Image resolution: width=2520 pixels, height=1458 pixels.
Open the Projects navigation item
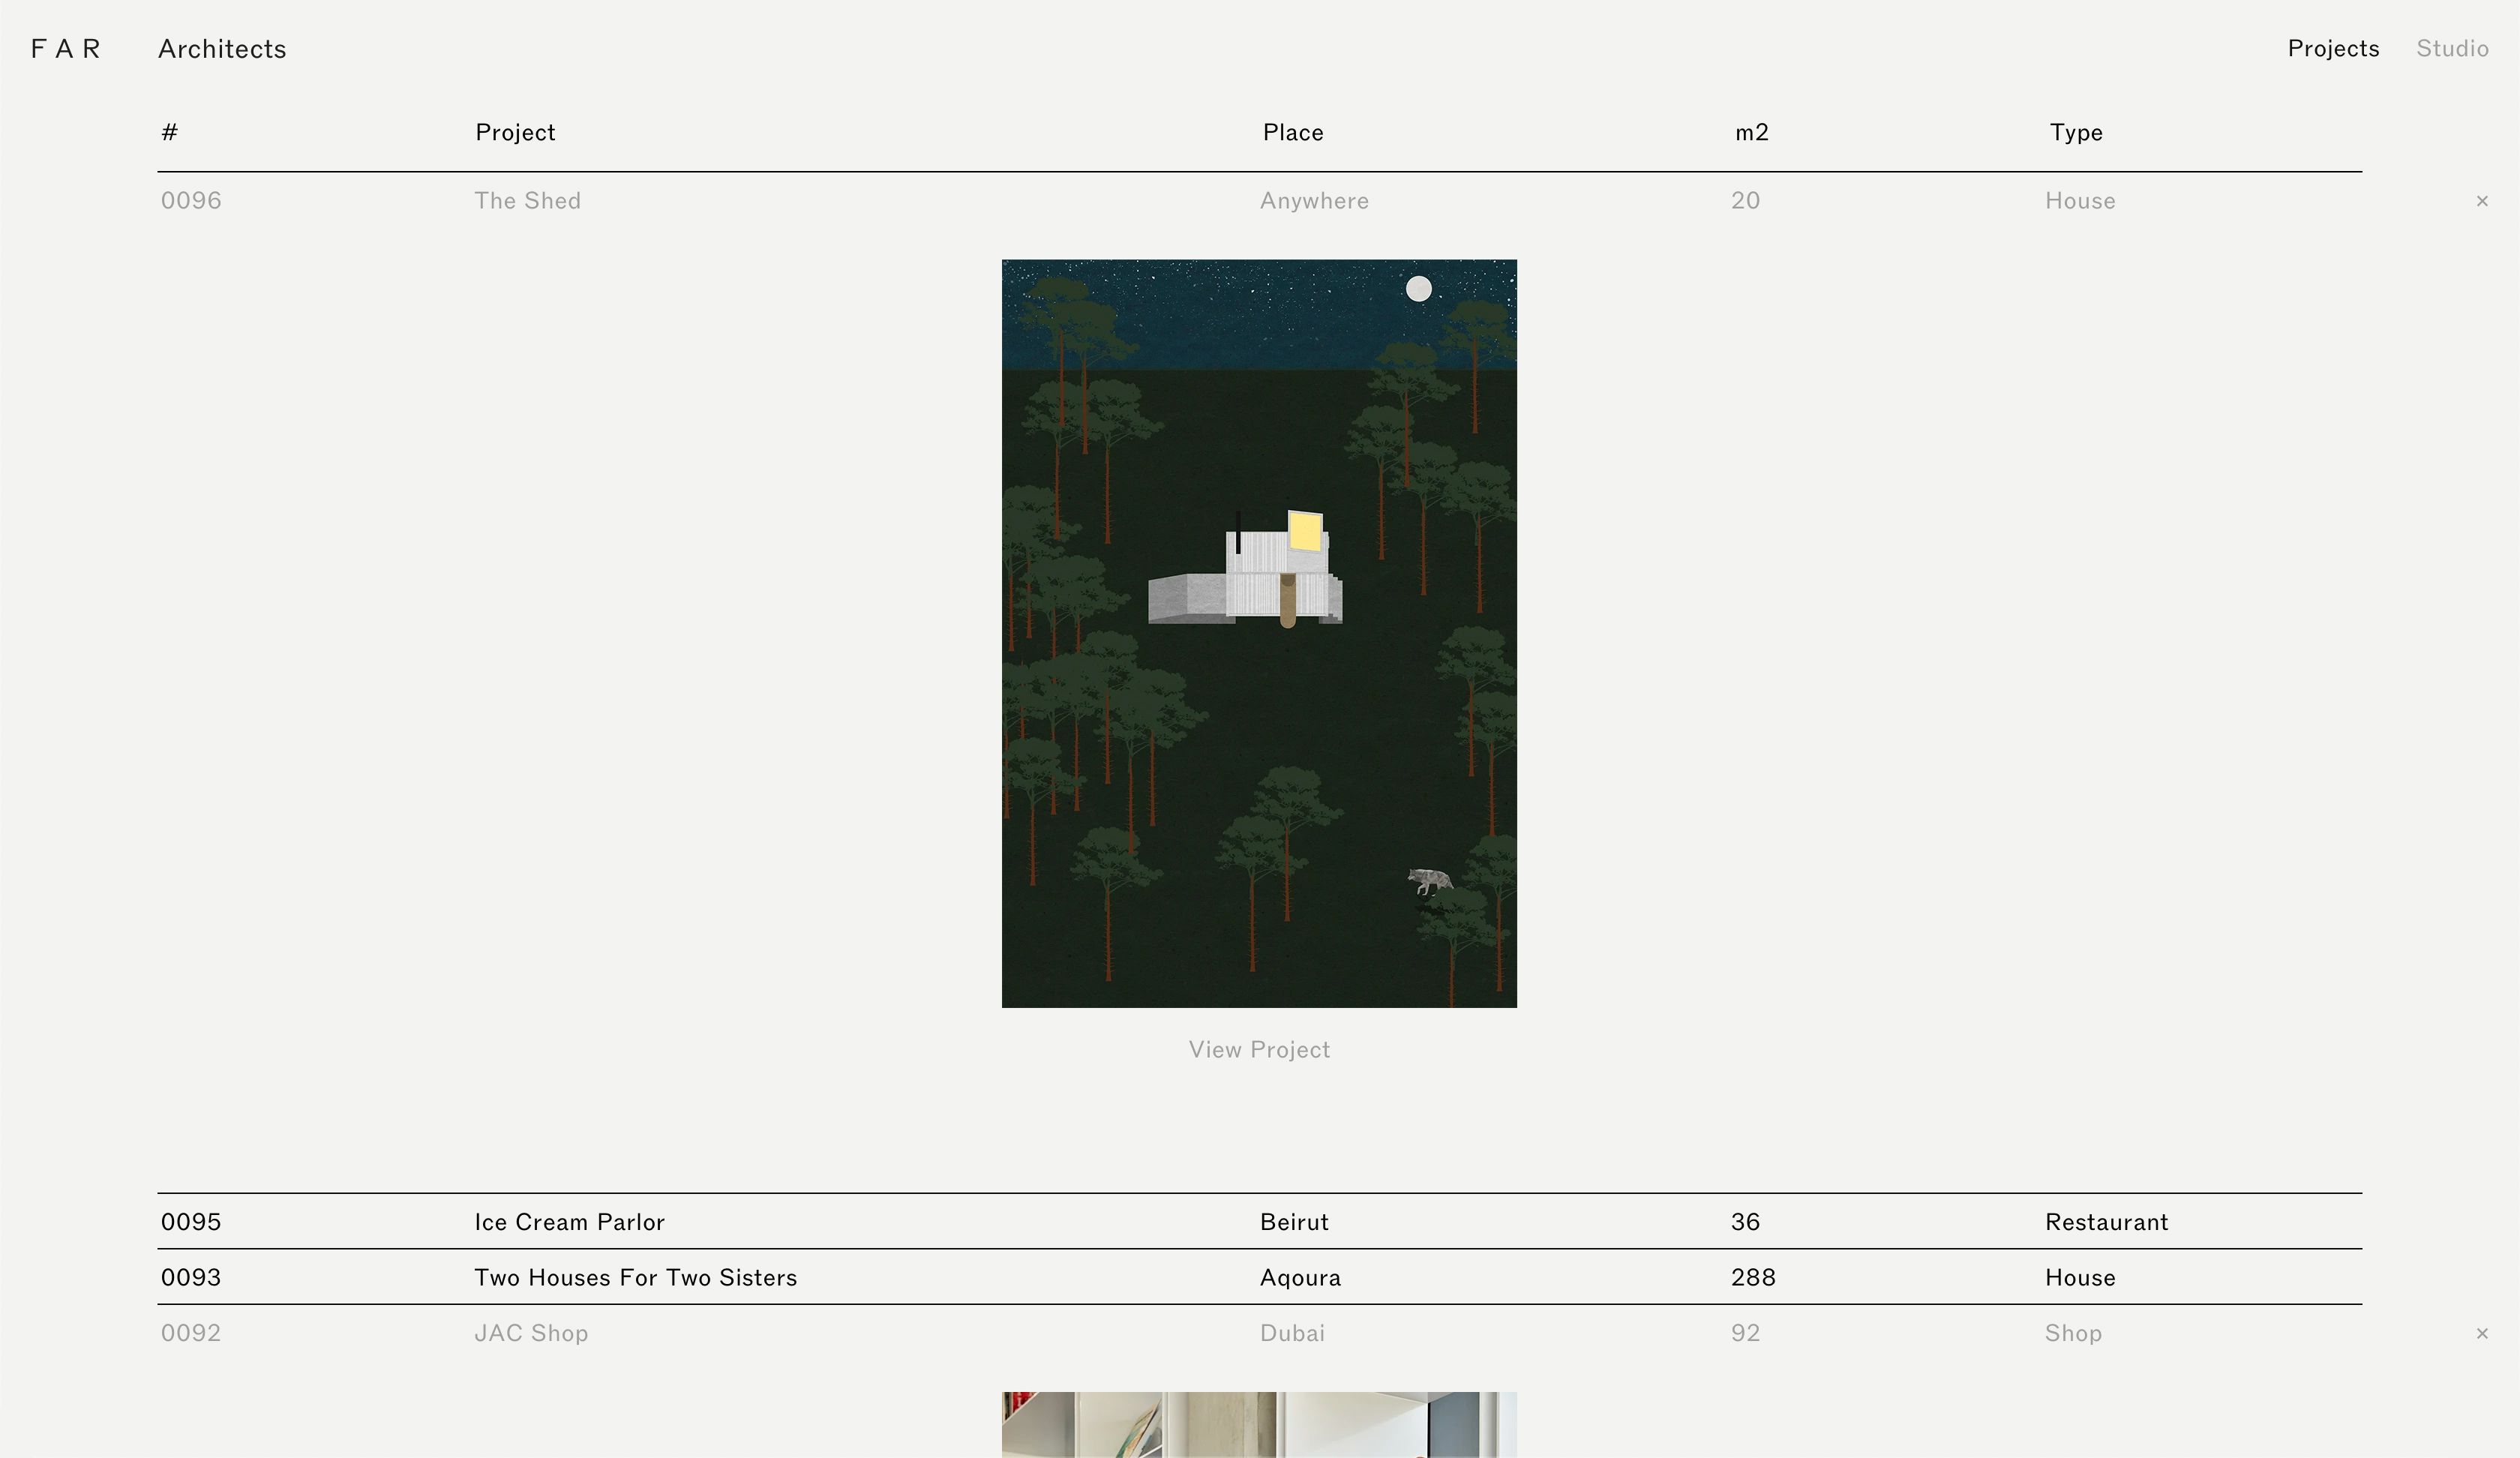pos(2332,49)
